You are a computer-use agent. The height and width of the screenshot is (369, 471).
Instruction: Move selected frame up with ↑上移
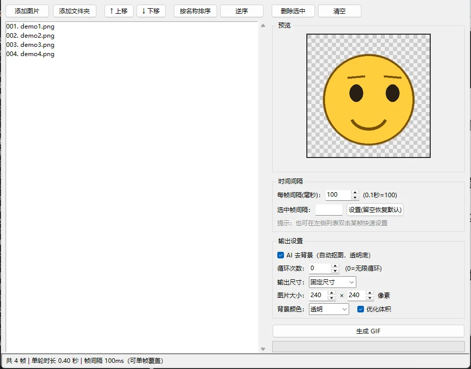pos(119,11)
